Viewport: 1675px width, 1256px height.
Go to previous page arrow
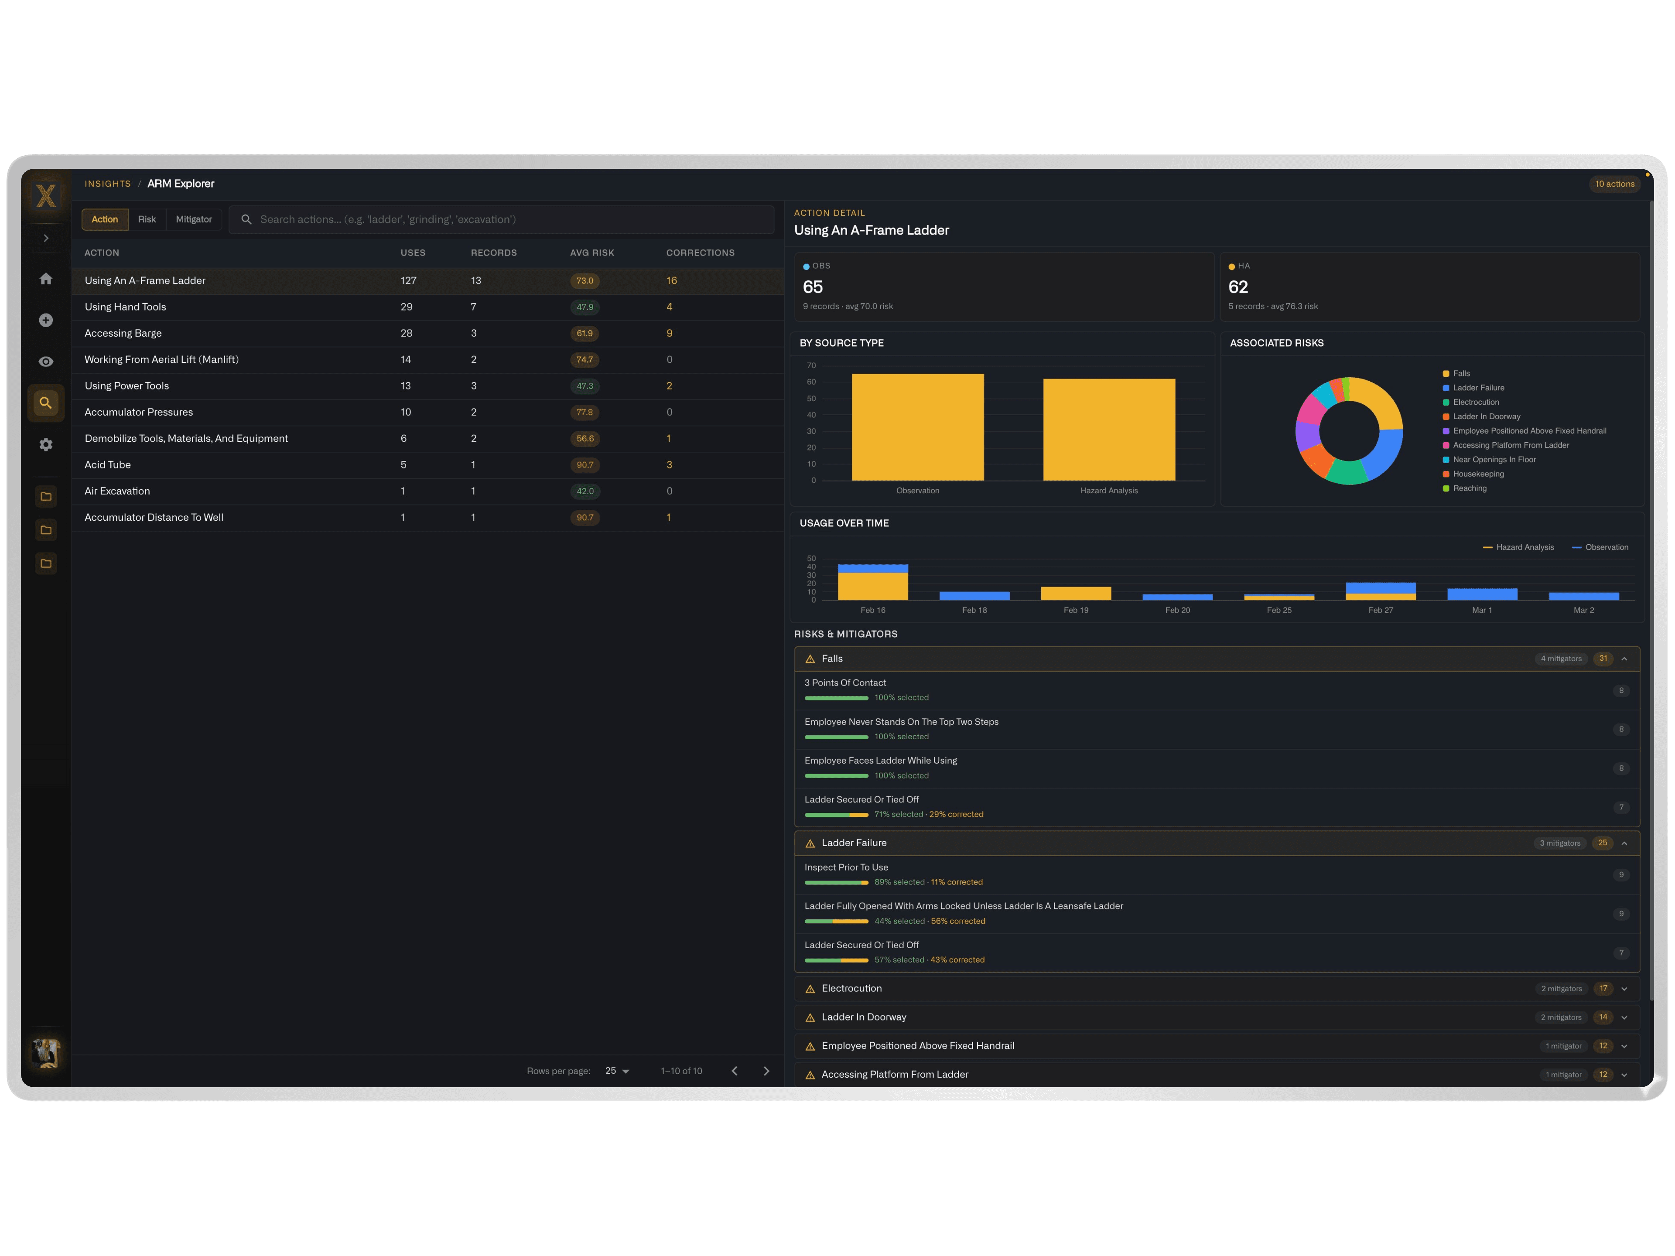pos(735,1071)
